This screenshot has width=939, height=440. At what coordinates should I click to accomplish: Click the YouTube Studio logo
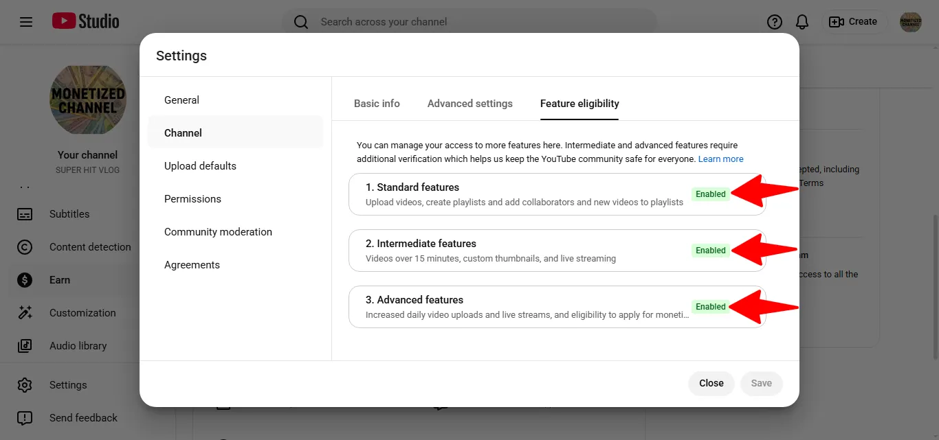point(86,22)
